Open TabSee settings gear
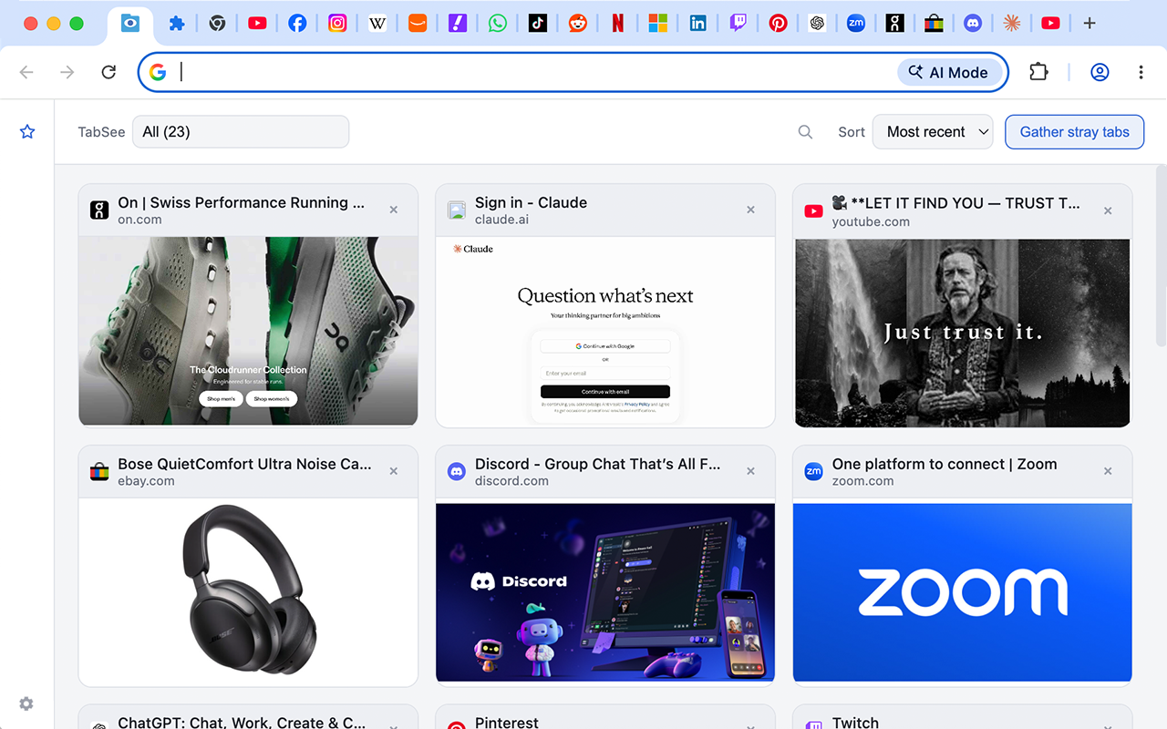The image size is (1167, 729). (26, 703)
